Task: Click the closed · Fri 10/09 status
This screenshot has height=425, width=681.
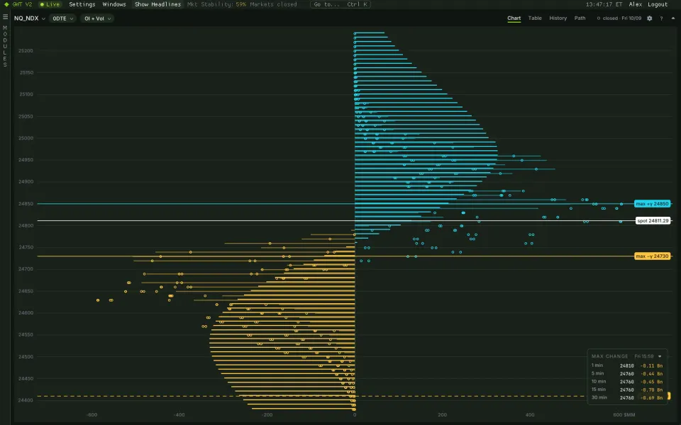Action: (619, 18)
